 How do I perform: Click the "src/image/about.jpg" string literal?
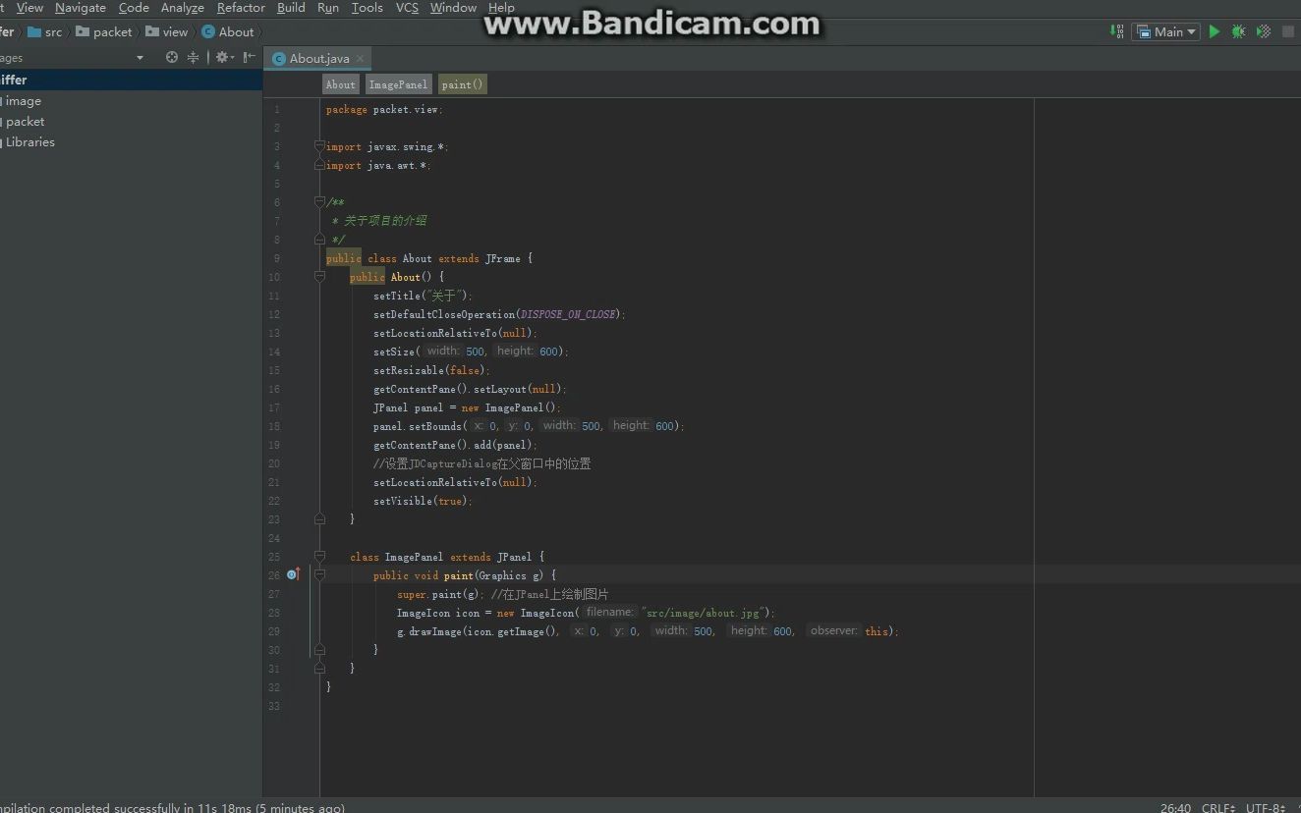tap(704, 614)
